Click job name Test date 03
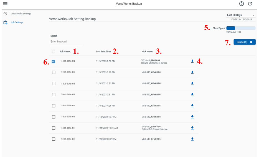Screen dimensions: 259x157 [68, 84]
